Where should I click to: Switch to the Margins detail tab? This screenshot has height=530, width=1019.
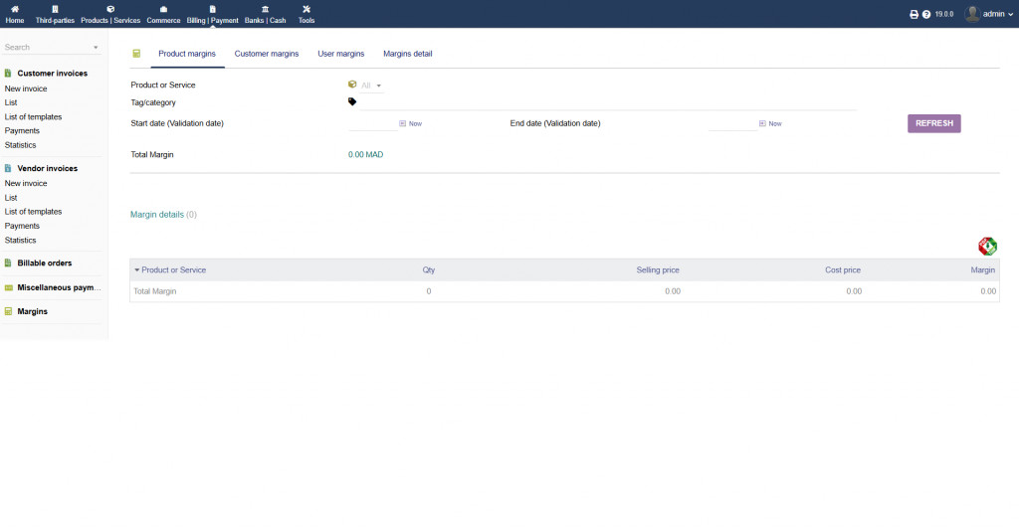coord(407,54)
